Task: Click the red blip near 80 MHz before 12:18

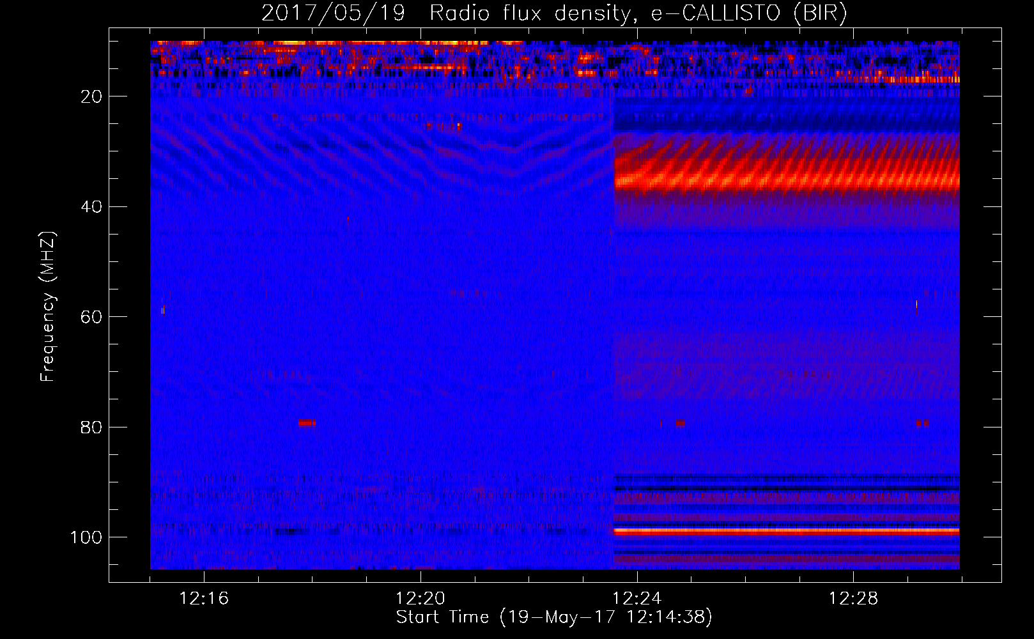Action: (x=307, y=422)
